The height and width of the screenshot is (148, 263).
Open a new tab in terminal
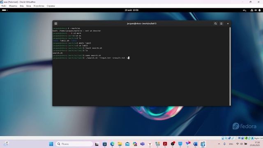coord(56,24)
